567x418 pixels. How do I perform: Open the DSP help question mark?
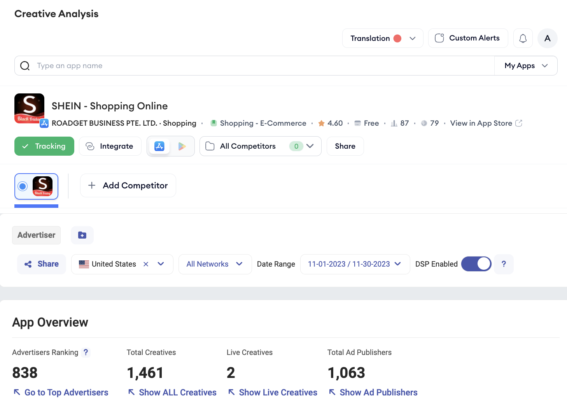click(504, 264)
